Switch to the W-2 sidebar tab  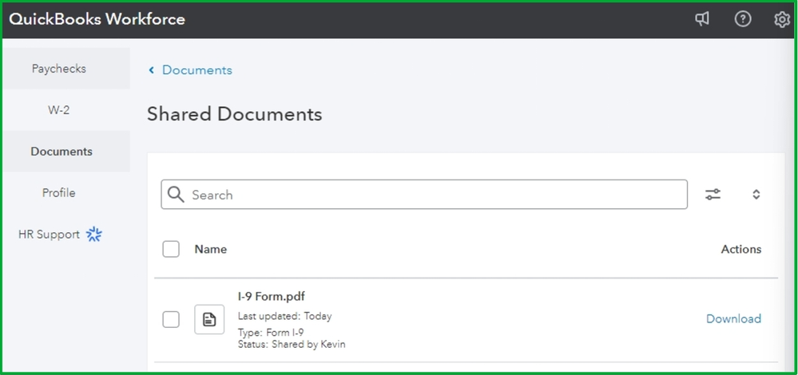pos(59,110)
